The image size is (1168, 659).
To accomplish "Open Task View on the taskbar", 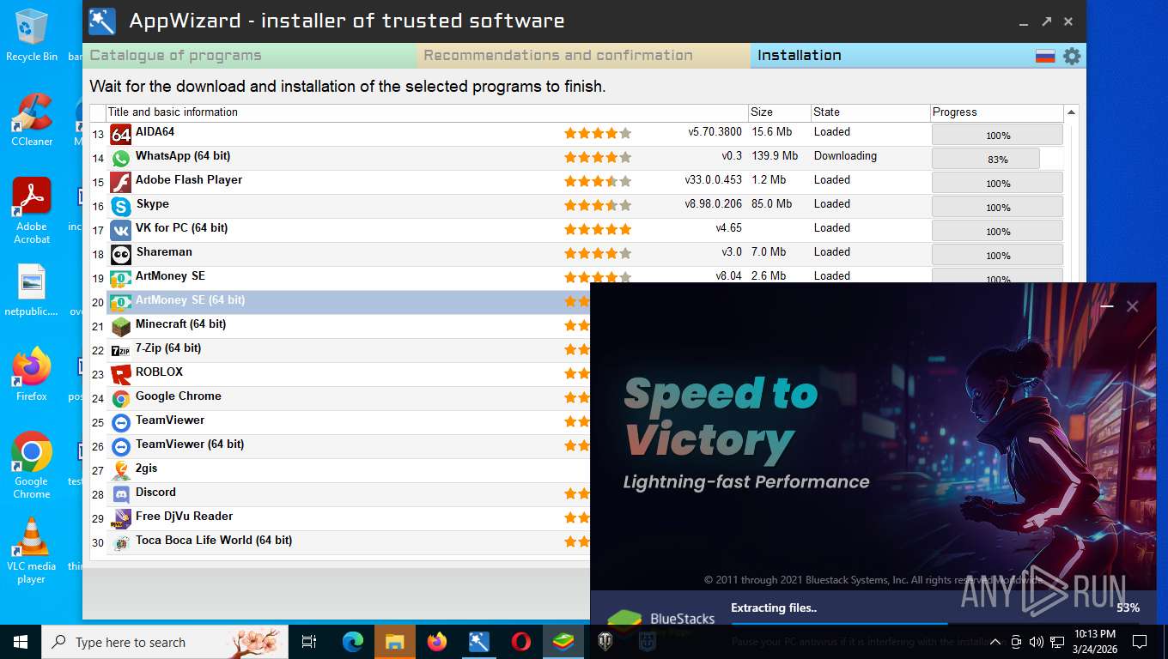I will 309,642.
